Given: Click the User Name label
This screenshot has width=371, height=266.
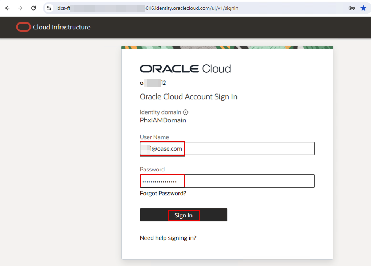Looking at the screenshot, I should [154, 137].
